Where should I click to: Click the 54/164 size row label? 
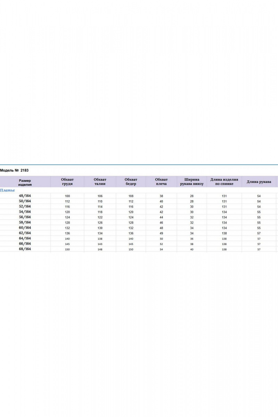point(25,212)
